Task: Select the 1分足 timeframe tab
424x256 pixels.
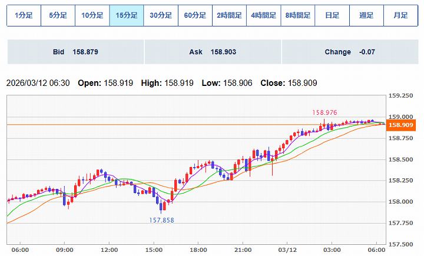Action: click(24, 15)
